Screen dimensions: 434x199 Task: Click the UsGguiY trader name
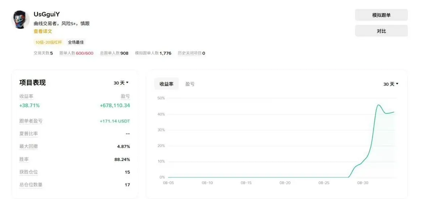(x=47, y=14)
